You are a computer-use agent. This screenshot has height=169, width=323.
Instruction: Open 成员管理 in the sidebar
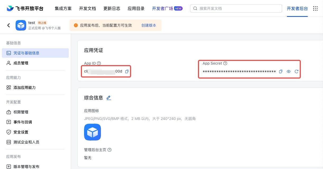(21, 63)
